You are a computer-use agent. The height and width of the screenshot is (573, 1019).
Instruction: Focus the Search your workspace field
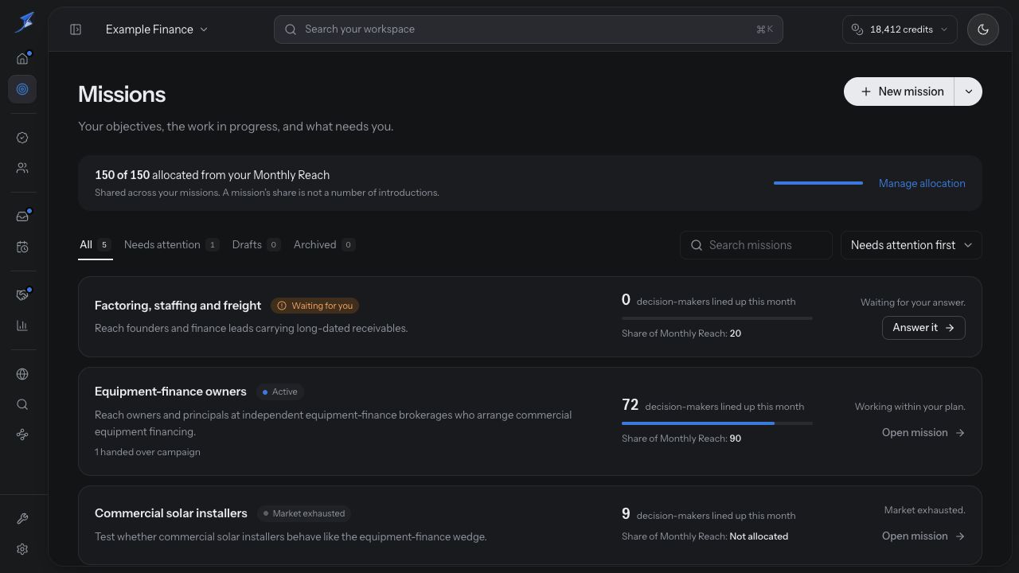pyautogui.click(x=529, y=29)
